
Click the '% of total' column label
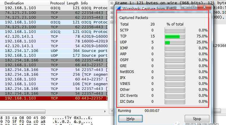tap(175, 24)
